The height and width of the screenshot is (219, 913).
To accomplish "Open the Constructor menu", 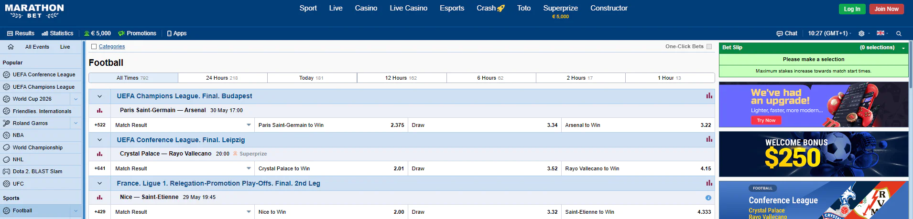I will (x=609, y=8).
